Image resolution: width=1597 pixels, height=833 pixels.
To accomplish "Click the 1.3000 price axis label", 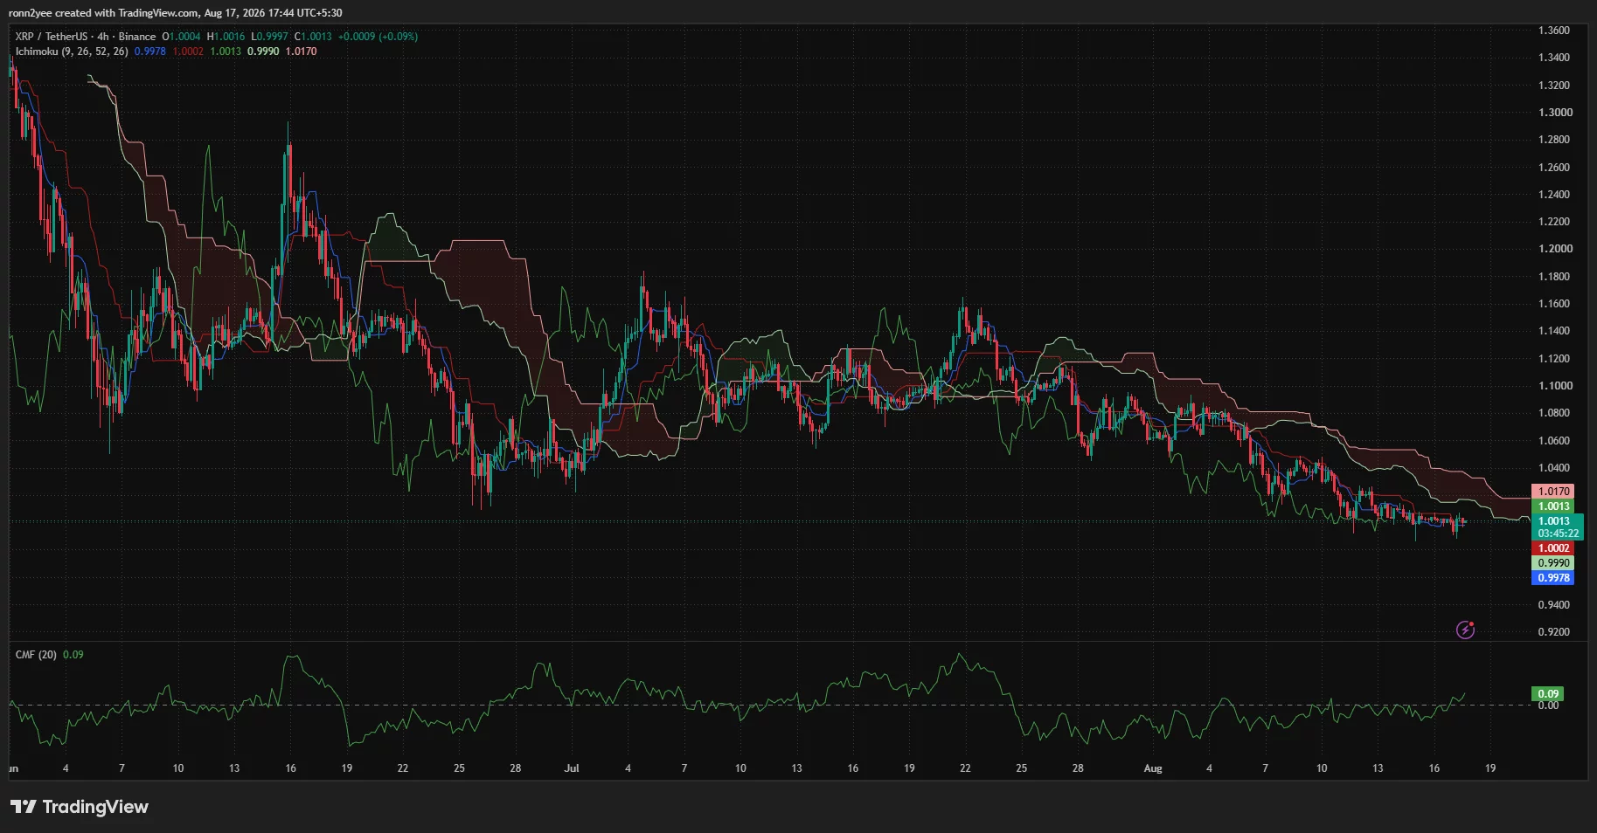I will [1553, 113].
